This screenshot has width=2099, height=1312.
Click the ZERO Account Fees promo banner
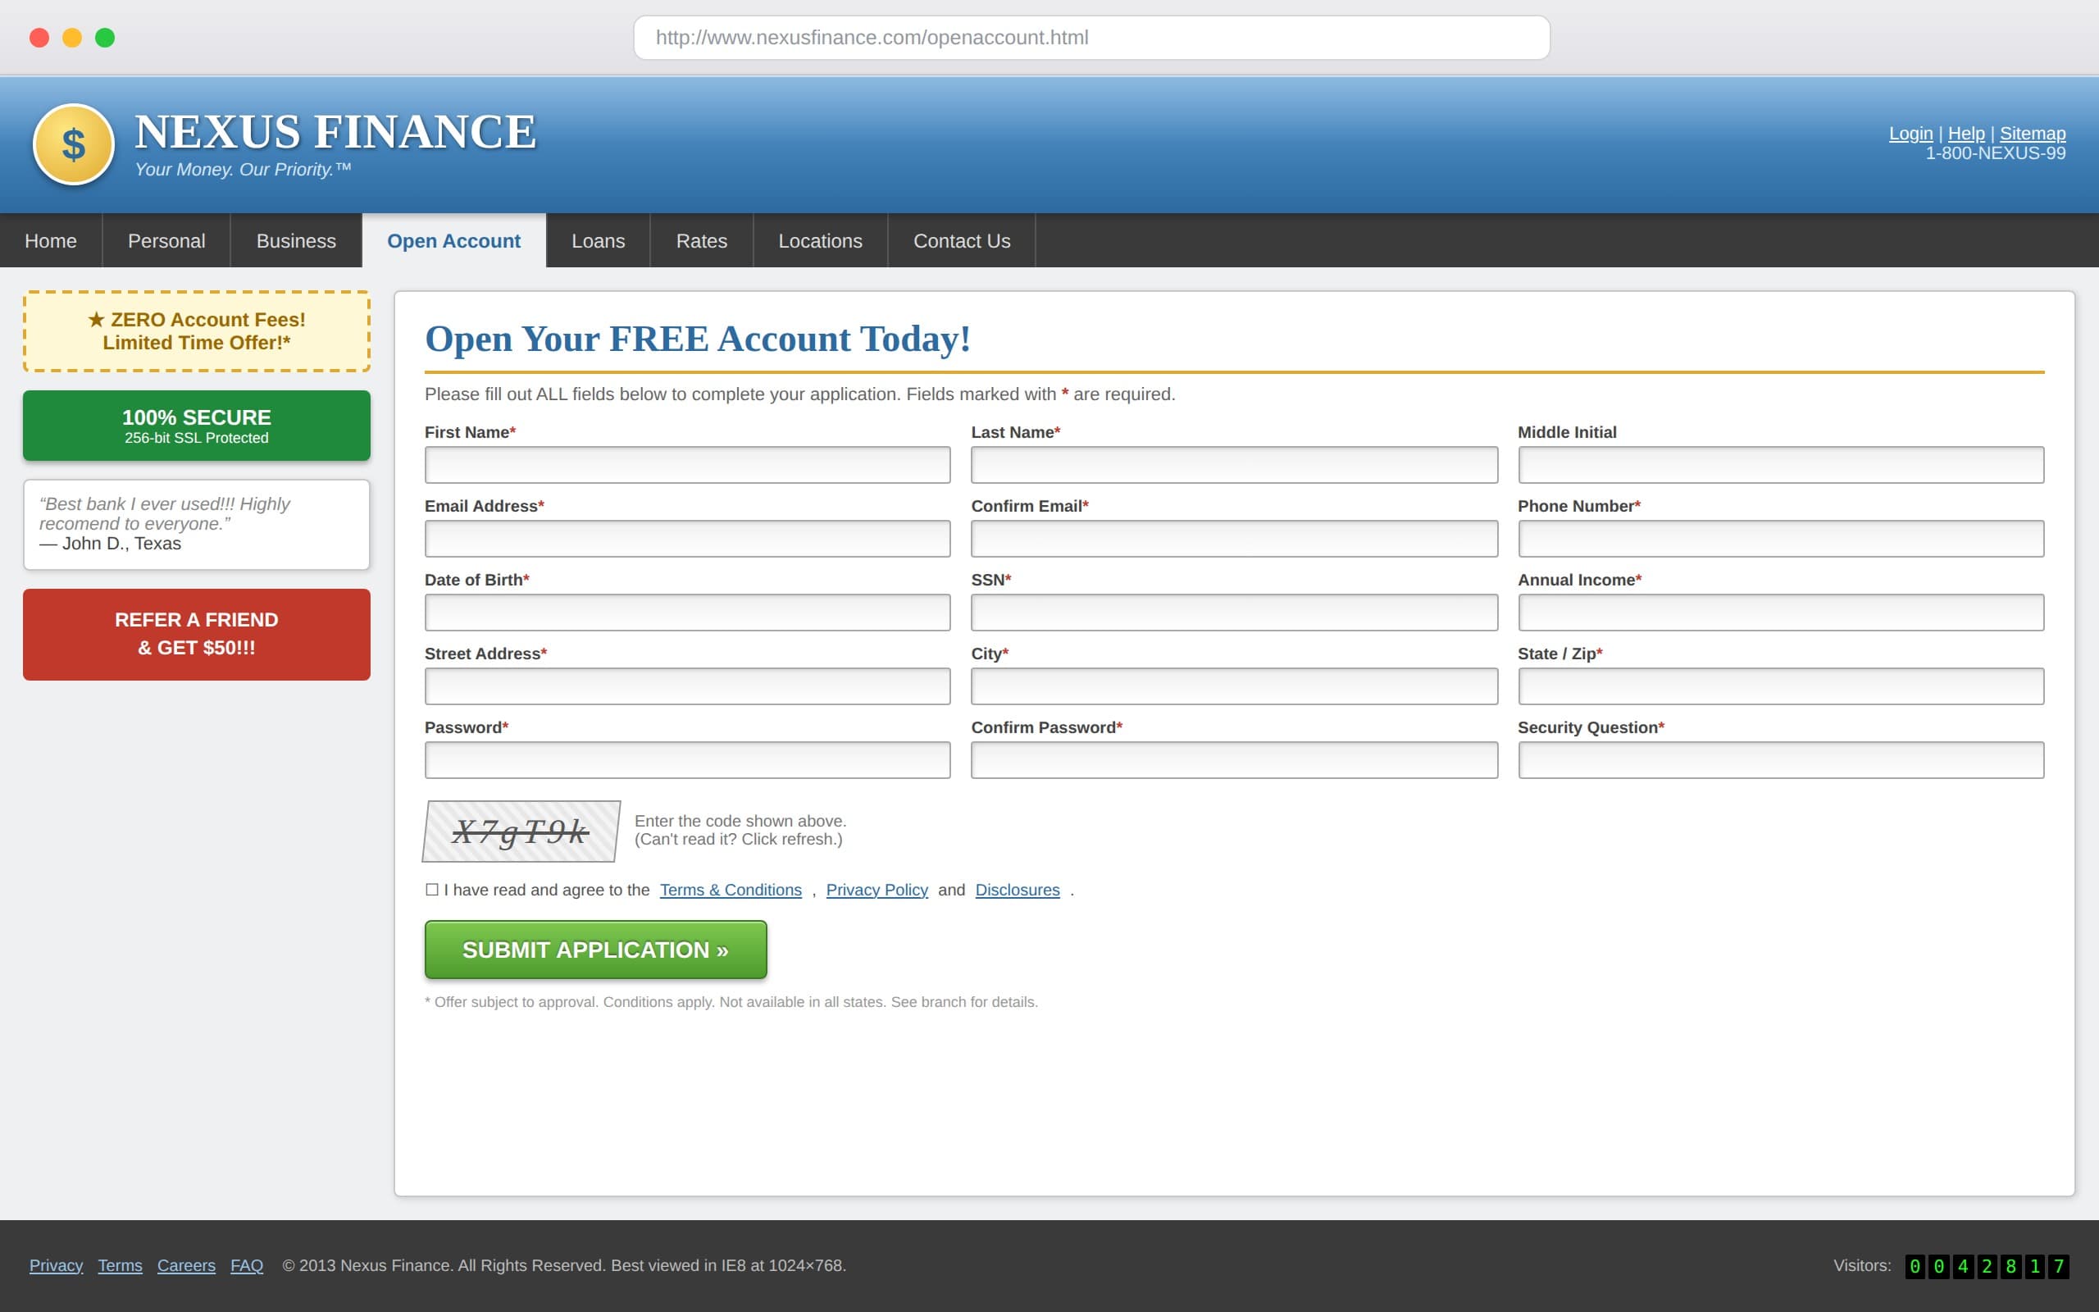(x=197, y=331)
